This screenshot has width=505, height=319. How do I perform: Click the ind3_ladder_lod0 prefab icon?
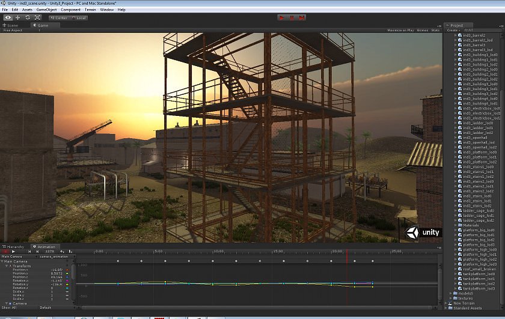click(x=460, y=123)
